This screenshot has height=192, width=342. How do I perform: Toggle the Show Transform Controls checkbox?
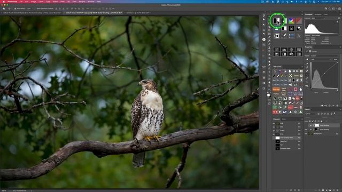coord(35,9)
